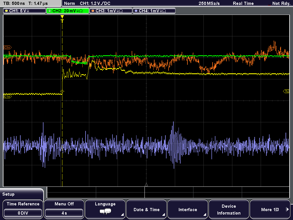Select the CH2 20 mV channel label
The height and width of the screenshot is (220, 293).
68,11
